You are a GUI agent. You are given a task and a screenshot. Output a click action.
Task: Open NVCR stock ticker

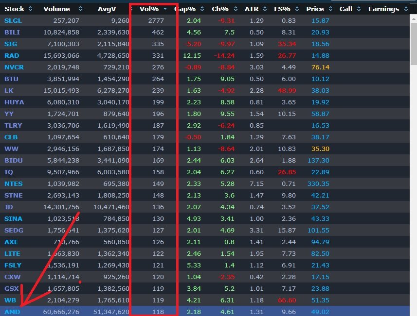click(14, 67)
